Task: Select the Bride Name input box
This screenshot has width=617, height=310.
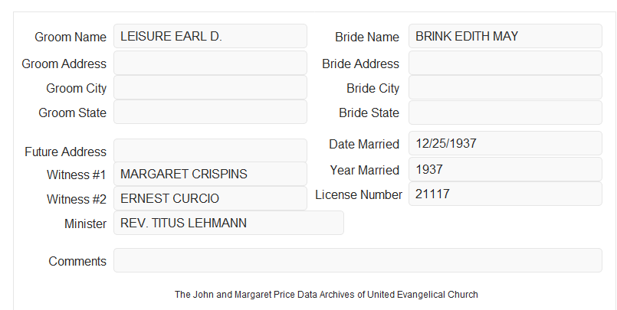Action: pos(505,36)
